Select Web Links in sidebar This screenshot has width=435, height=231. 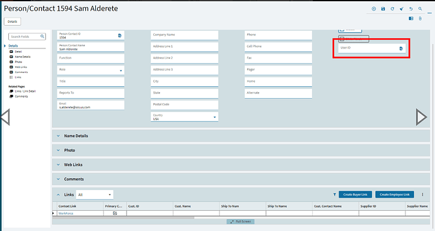click(21, 67)
